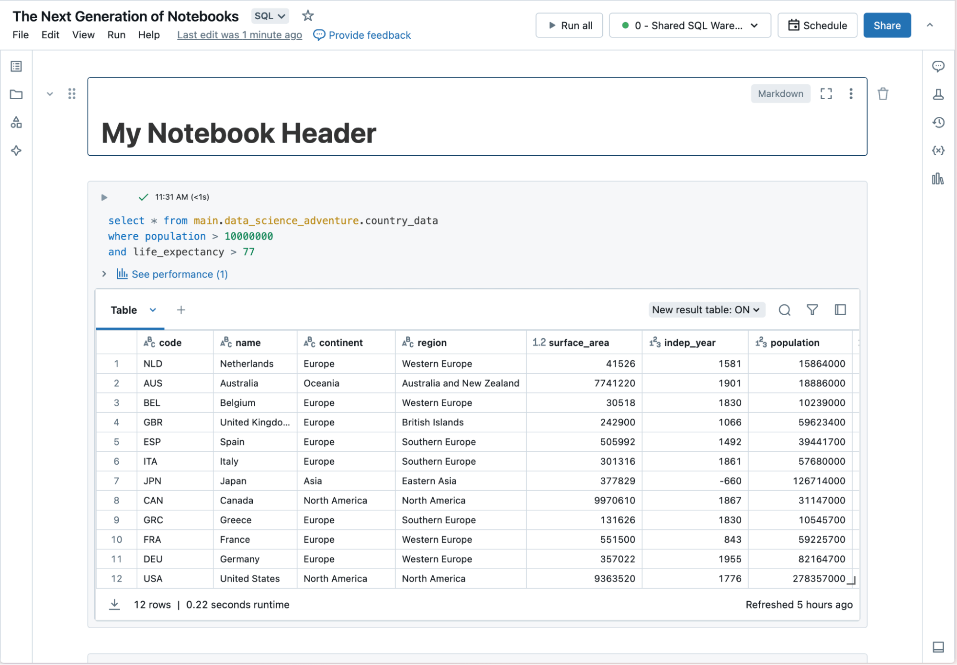The image size is (957, 665).
Task: Click the Run all button
Action: point(569,25)
